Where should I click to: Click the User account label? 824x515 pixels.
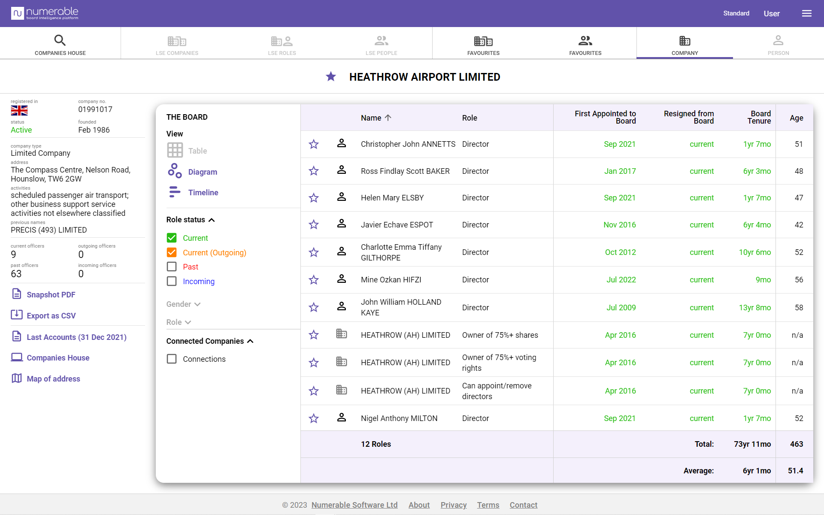pos(771,14)
